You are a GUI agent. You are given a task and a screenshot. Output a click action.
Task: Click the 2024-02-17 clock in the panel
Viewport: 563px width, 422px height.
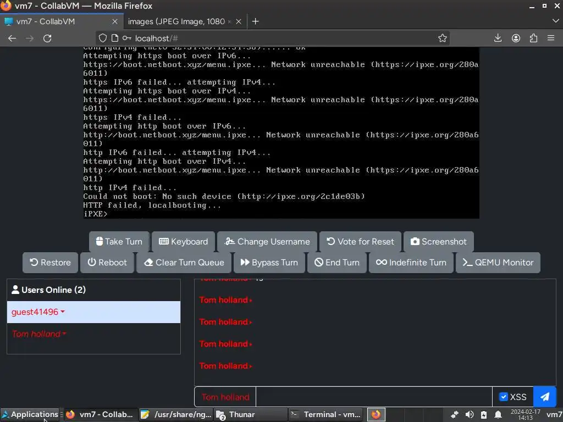click(x=525, y=415)
